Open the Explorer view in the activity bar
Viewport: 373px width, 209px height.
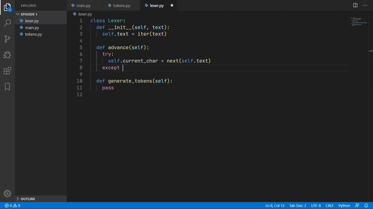coord(8,8)
